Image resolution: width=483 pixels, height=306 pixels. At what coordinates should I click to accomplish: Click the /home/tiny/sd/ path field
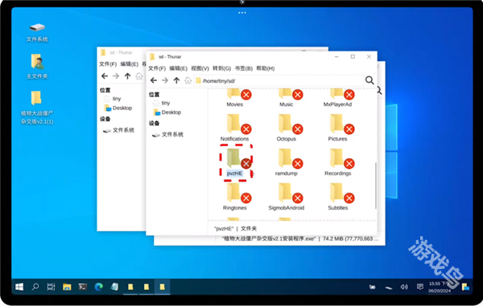[279, 81]
